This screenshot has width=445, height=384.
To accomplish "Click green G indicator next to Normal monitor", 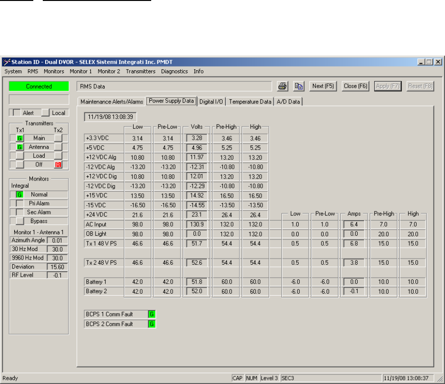I will tap(19, 194).
